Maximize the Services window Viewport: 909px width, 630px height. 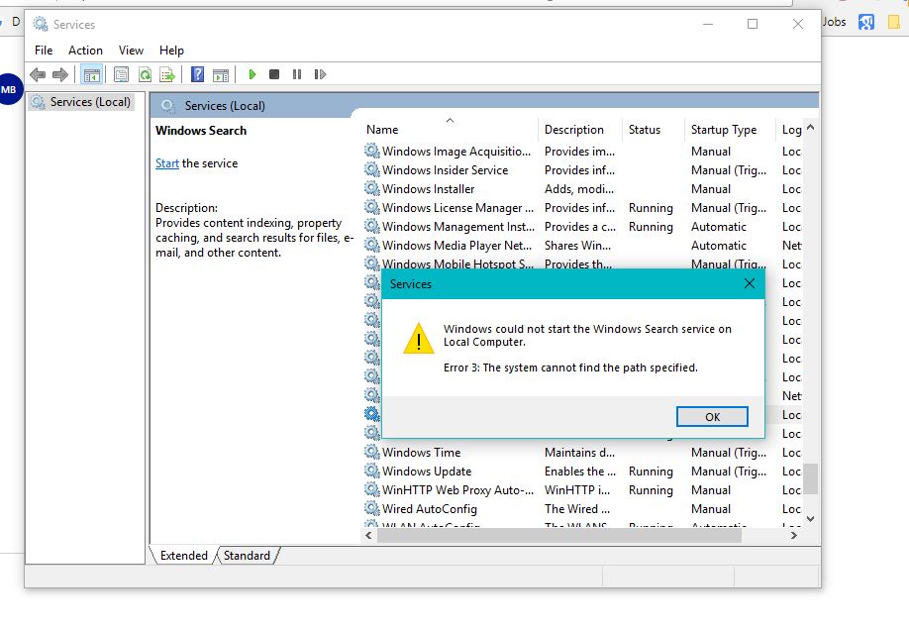click(753, 24)
